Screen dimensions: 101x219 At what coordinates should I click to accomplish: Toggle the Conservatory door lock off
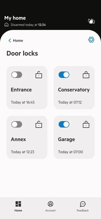coord(64,75)
